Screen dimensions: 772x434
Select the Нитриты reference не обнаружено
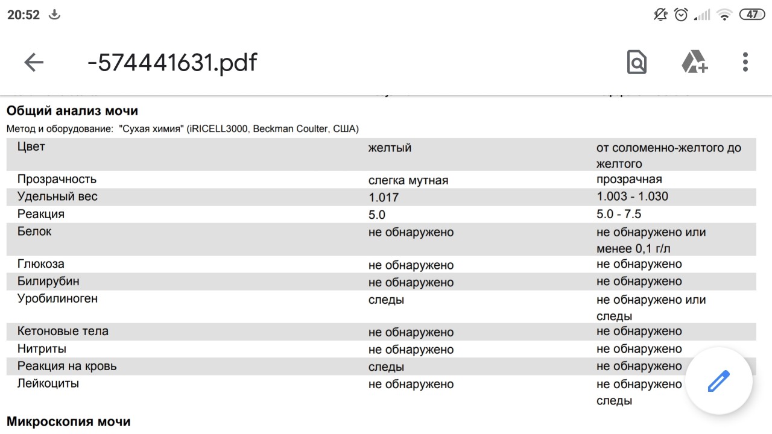pyautogui.click(x=639, y=349)
